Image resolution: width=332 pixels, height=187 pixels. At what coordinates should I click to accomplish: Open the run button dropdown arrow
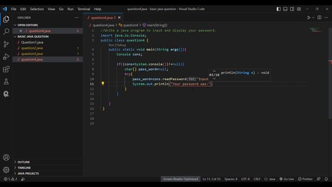pyautogui.click(x=313, y=18)
